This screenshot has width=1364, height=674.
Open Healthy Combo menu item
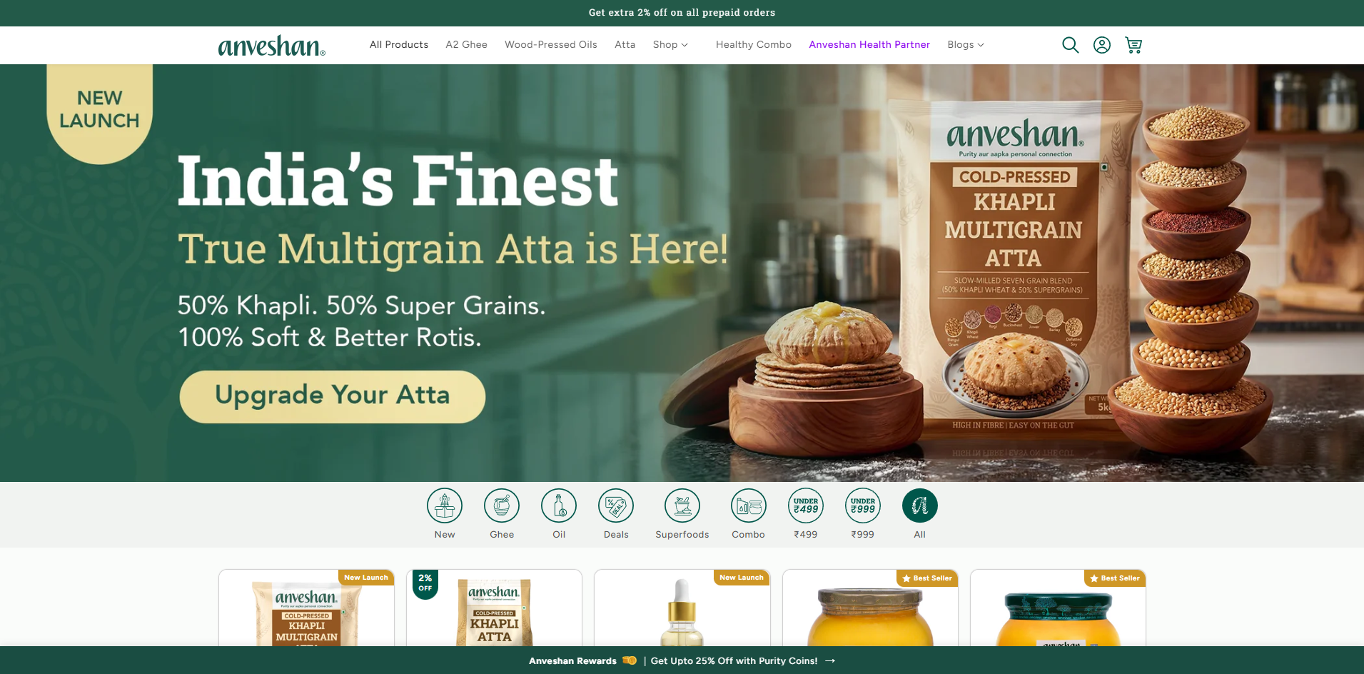(x=754, y=44)
